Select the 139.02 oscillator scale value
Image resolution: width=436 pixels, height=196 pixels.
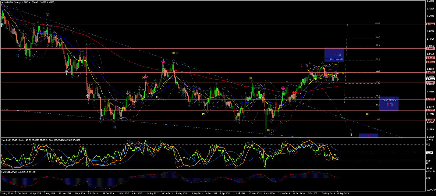430,139
